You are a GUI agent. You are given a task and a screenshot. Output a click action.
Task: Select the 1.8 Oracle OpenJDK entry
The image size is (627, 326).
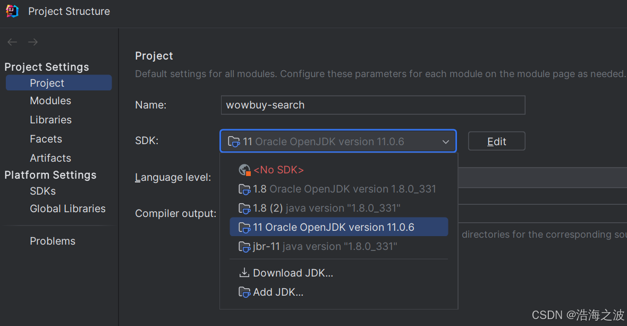(x=345, y=189)
